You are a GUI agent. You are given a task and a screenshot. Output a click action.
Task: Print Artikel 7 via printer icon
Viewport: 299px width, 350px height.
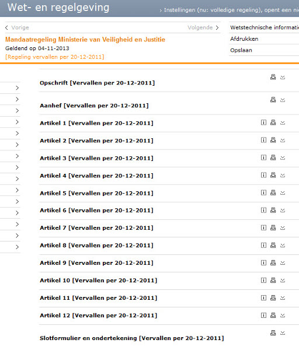pyautogui.click(x=273, y=228)
